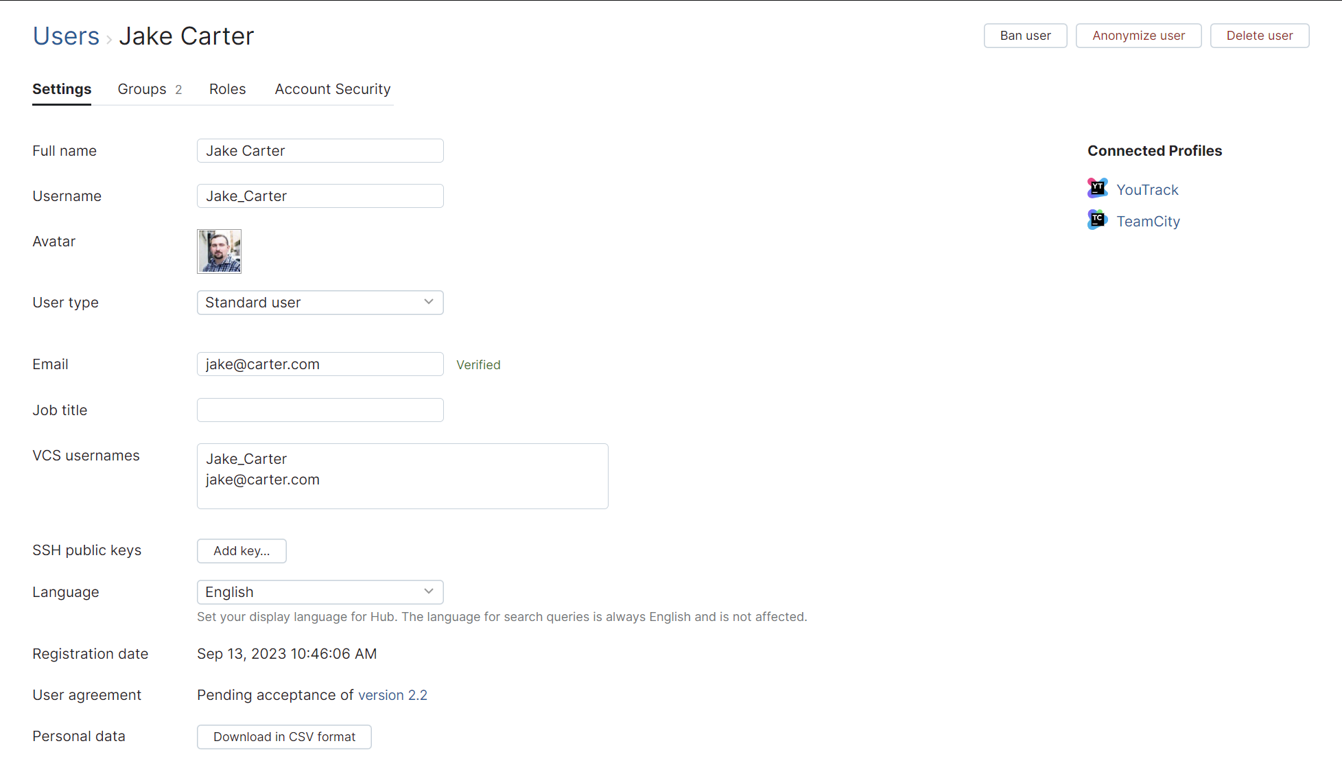Viewport: 1342px width, 761px height.
Task: Click the TeamCity logo icon
Action: pos(1097,220)
